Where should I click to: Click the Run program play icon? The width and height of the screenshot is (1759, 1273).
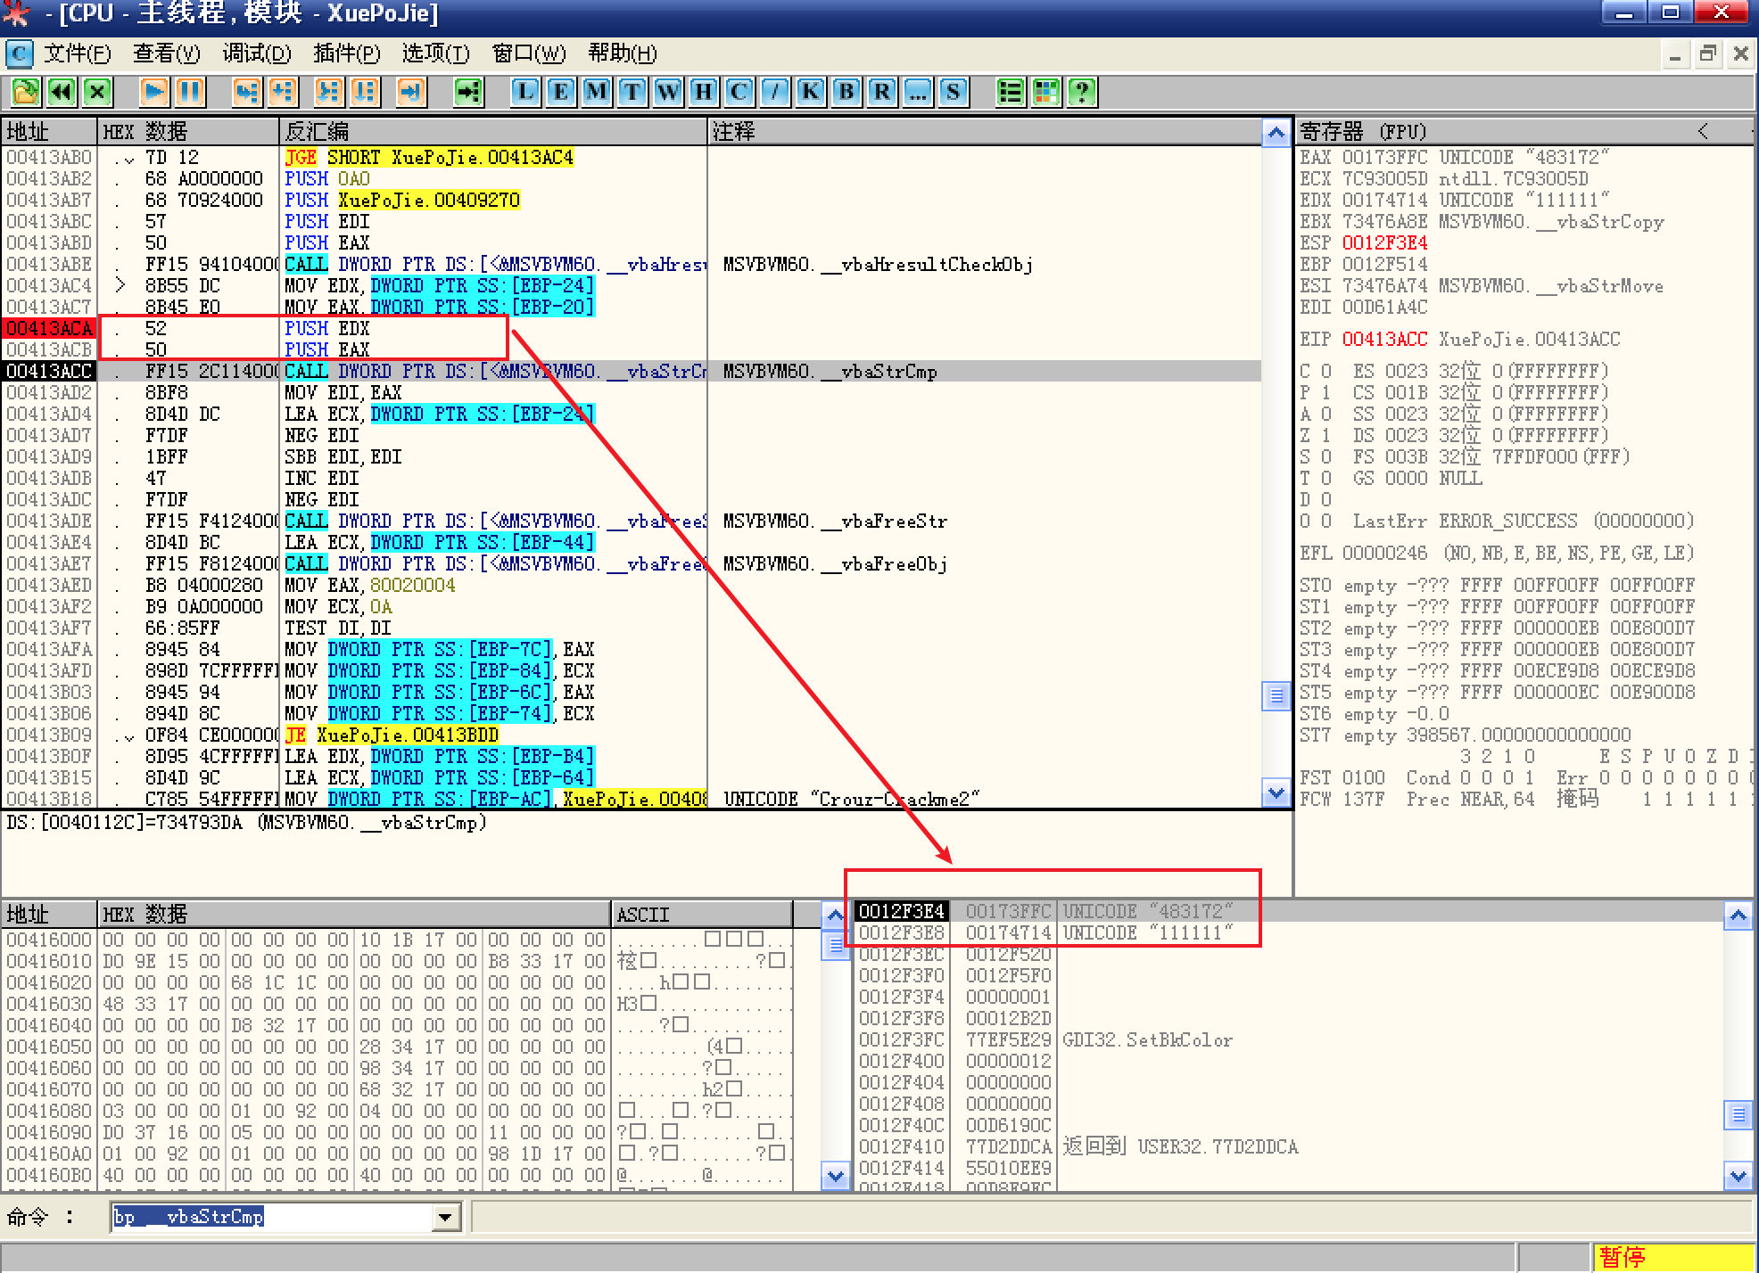pyautogui.click(x=154, y=92)
